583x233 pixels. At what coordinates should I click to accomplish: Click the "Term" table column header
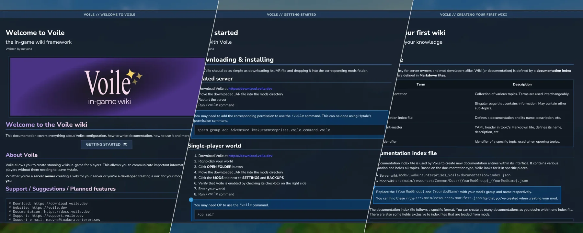pyautogui.click(x=421, y=84)
